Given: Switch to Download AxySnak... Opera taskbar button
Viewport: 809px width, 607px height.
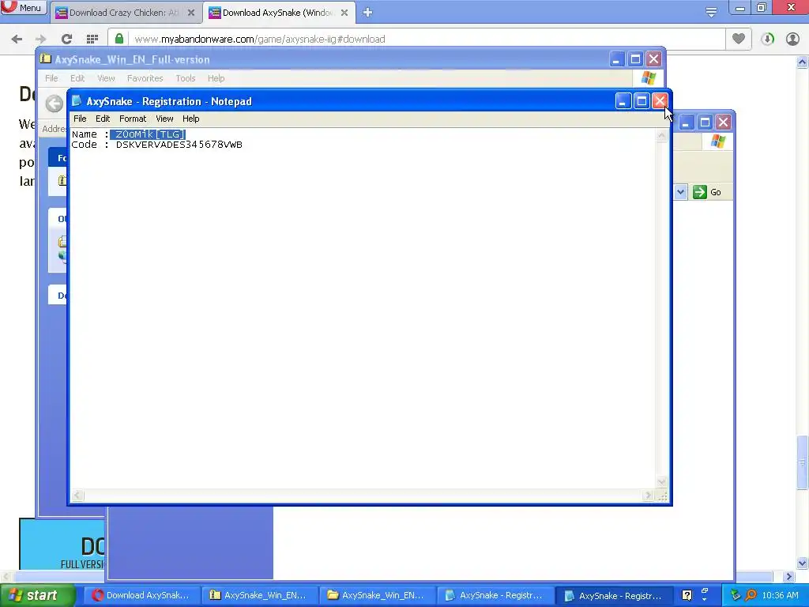Looking at the screenshot, I should pos(141,596).
